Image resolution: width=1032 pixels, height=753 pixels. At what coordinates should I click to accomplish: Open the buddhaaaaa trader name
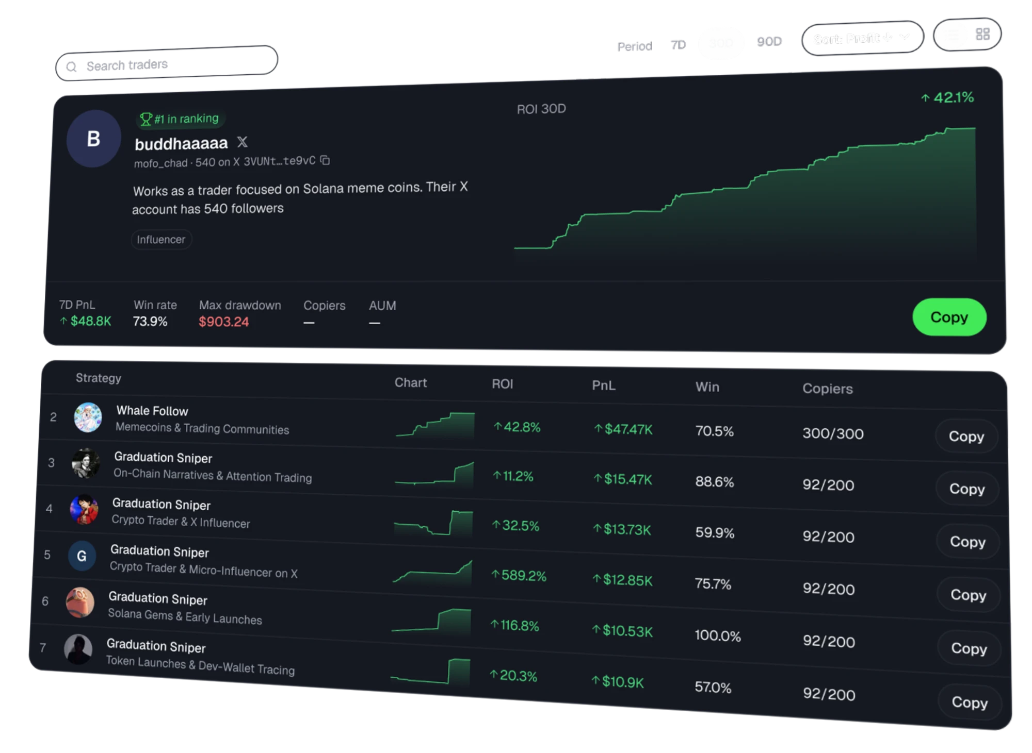pyautogui.click(x=181, y=143)
